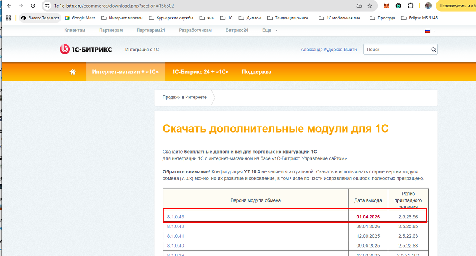
Task: Open the Extensions puzzle menu
Action: [x=411, y=6]
